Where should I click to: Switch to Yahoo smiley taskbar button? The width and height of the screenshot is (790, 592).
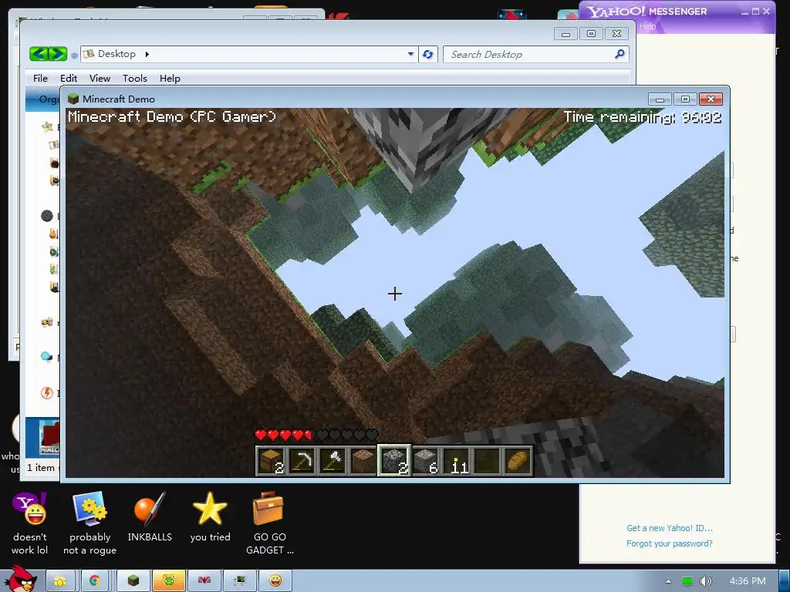[x=275, y=581]
